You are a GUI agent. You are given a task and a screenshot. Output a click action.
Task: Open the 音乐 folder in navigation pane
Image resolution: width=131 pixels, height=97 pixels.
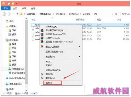(14, 60)
